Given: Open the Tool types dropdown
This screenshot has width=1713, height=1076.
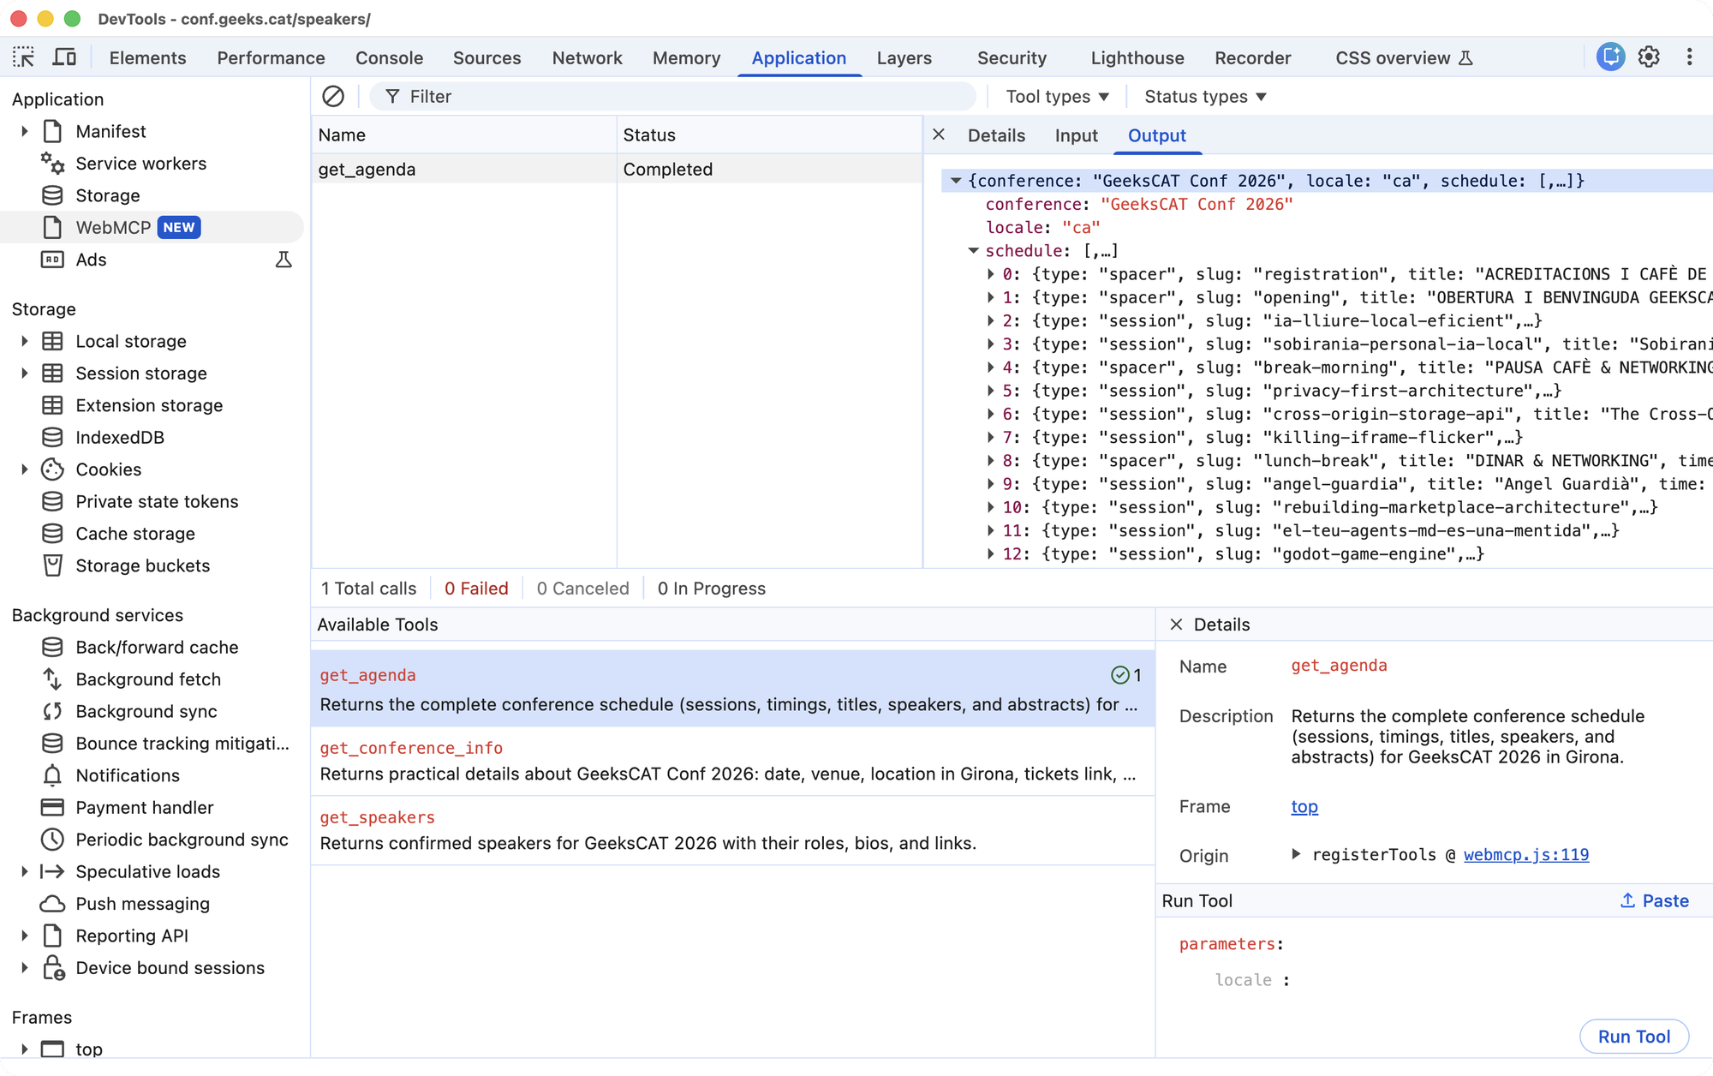Looking at the screenshot, I should (x=1058, y=97).
